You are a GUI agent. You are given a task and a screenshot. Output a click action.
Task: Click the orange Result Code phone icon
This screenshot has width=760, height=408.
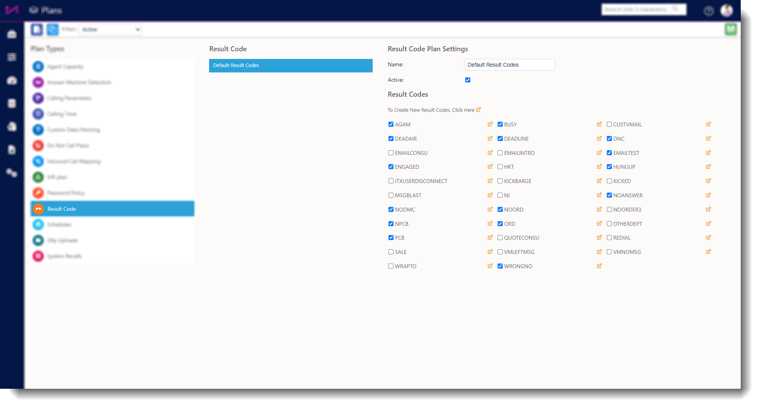point(38,209)
